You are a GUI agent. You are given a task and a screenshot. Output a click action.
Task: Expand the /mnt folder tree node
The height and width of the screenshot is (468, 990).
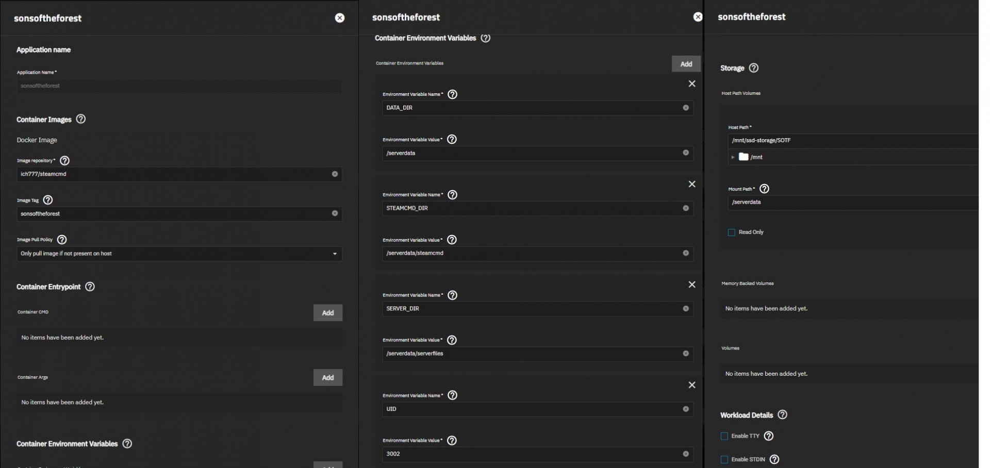(x=733, y=157)
